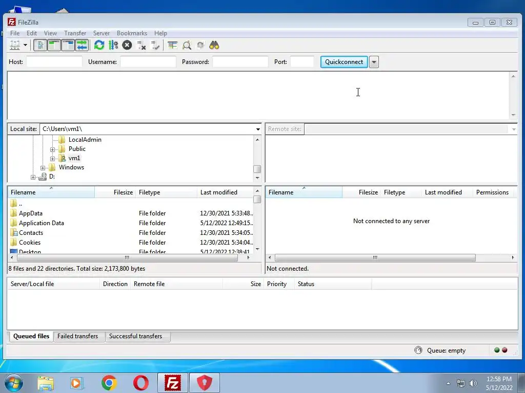The image size is (525, 393).
Task: Open the Help menu
Action: pyautogui.click(x=160, y=33)
